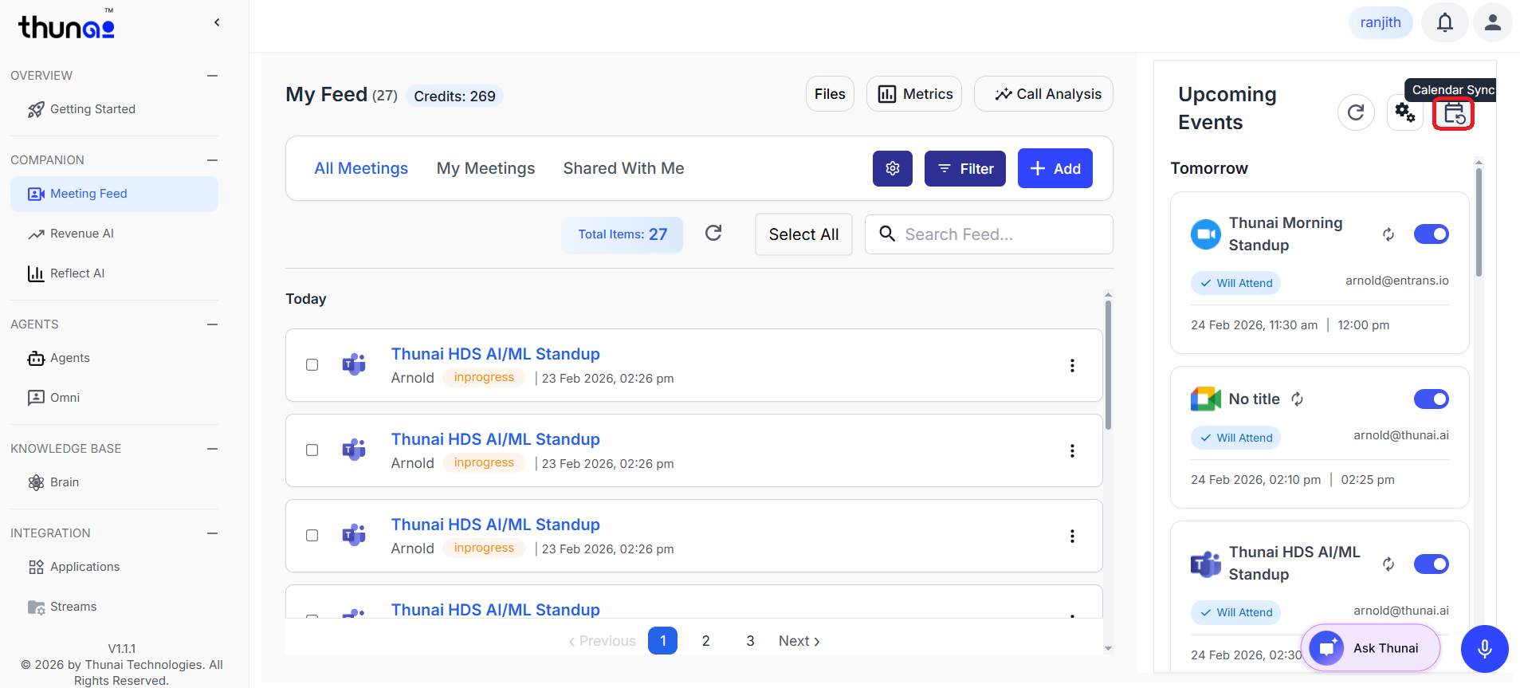Click the search magnifier icon
The image size is (1520, 688).
click(887, 234)
